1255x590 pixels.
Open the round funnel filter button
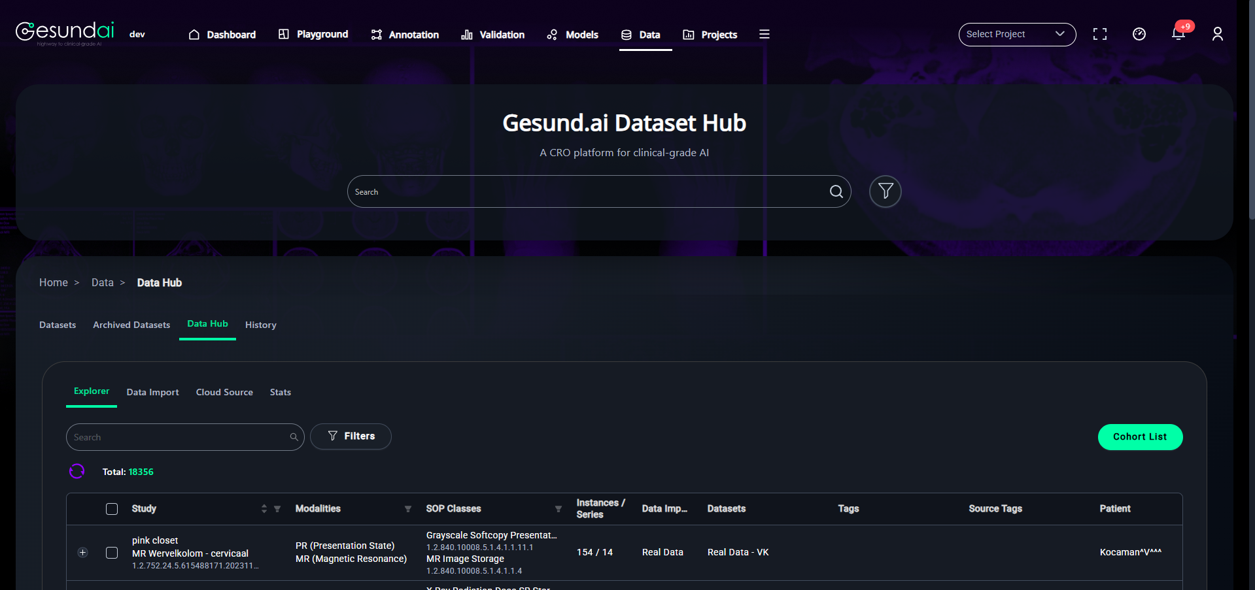coord(885,191)
